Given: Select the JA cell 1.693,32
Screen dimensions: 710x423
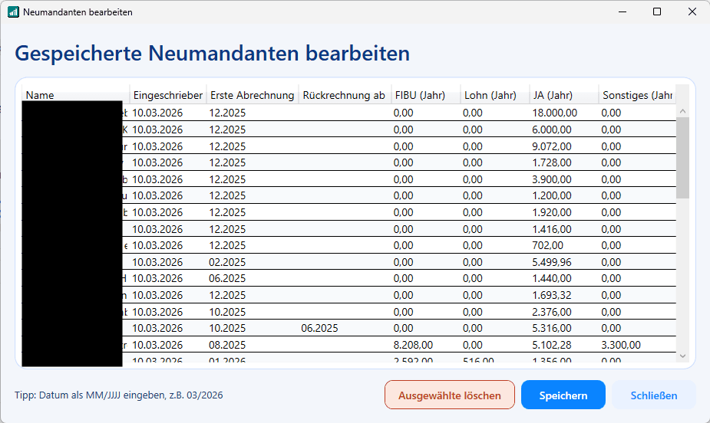Looking at the screenshot, I should (x=564, y=295).
